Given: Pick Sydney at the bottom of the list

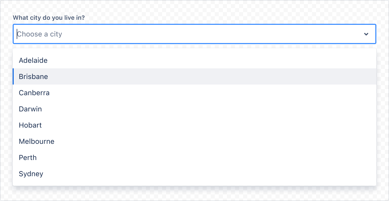Looking at the screenshot, I should pyautogui.click(x=31, y=174).
